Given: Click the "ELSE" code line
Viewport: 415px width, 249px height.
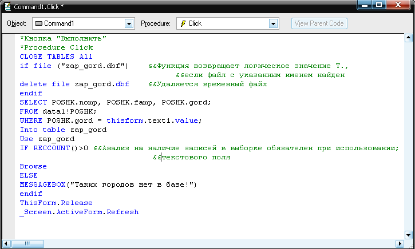Looking at the screenshot, I should tap(29, 175).
